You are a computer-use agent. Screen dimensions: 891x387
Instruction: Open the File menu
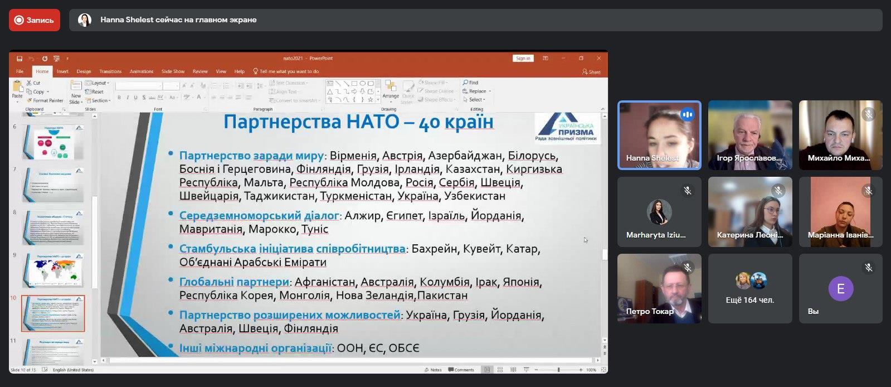20,71
